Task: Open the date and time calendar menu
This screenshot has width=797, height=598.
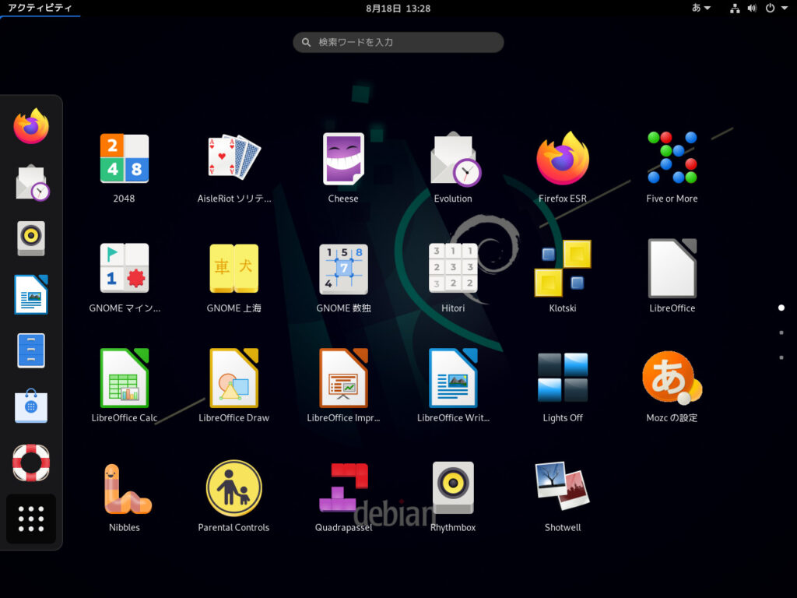Action: click(398, 9)
